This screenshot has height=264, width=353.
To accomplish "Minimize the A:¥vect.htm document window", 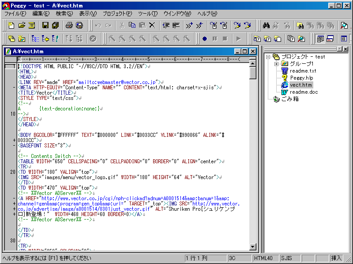I will tap(238, 51).
